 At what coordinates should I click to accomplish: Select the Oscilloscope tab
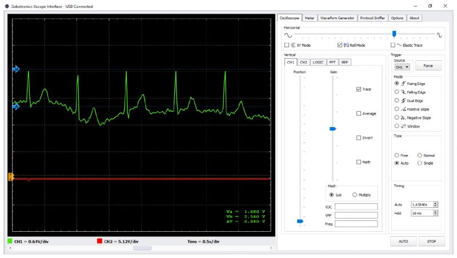[x=290, y=18]
